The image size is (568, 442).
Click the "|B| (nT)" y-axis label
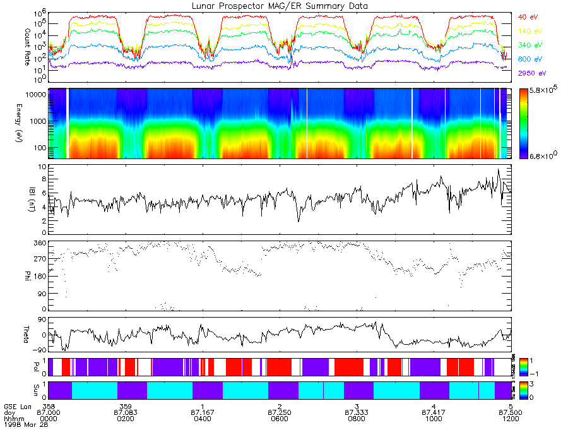32,200
